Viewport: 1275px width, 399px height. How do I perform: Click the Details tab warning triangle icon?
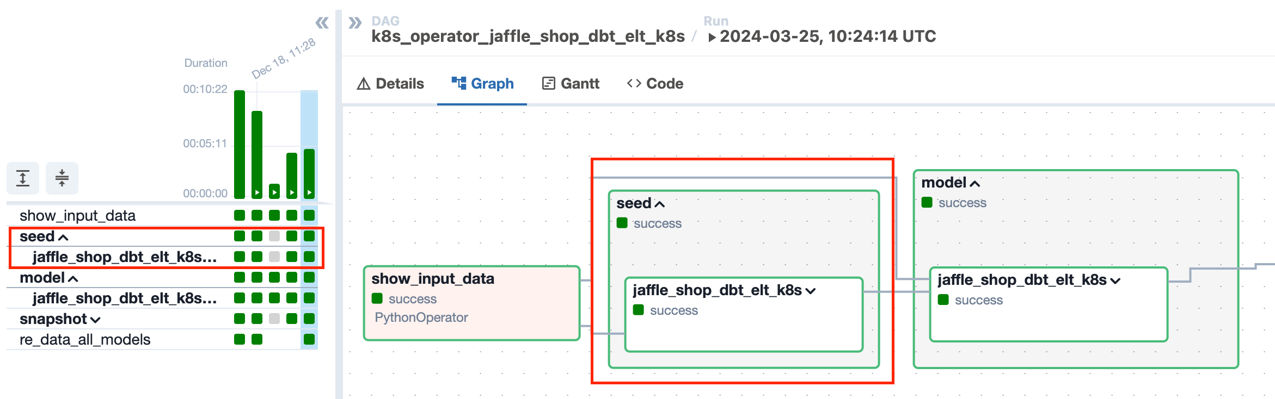(364, 84)
